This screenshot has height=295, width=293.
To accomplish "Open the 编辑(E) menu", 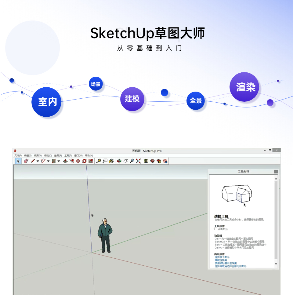I will click(28, 155).
